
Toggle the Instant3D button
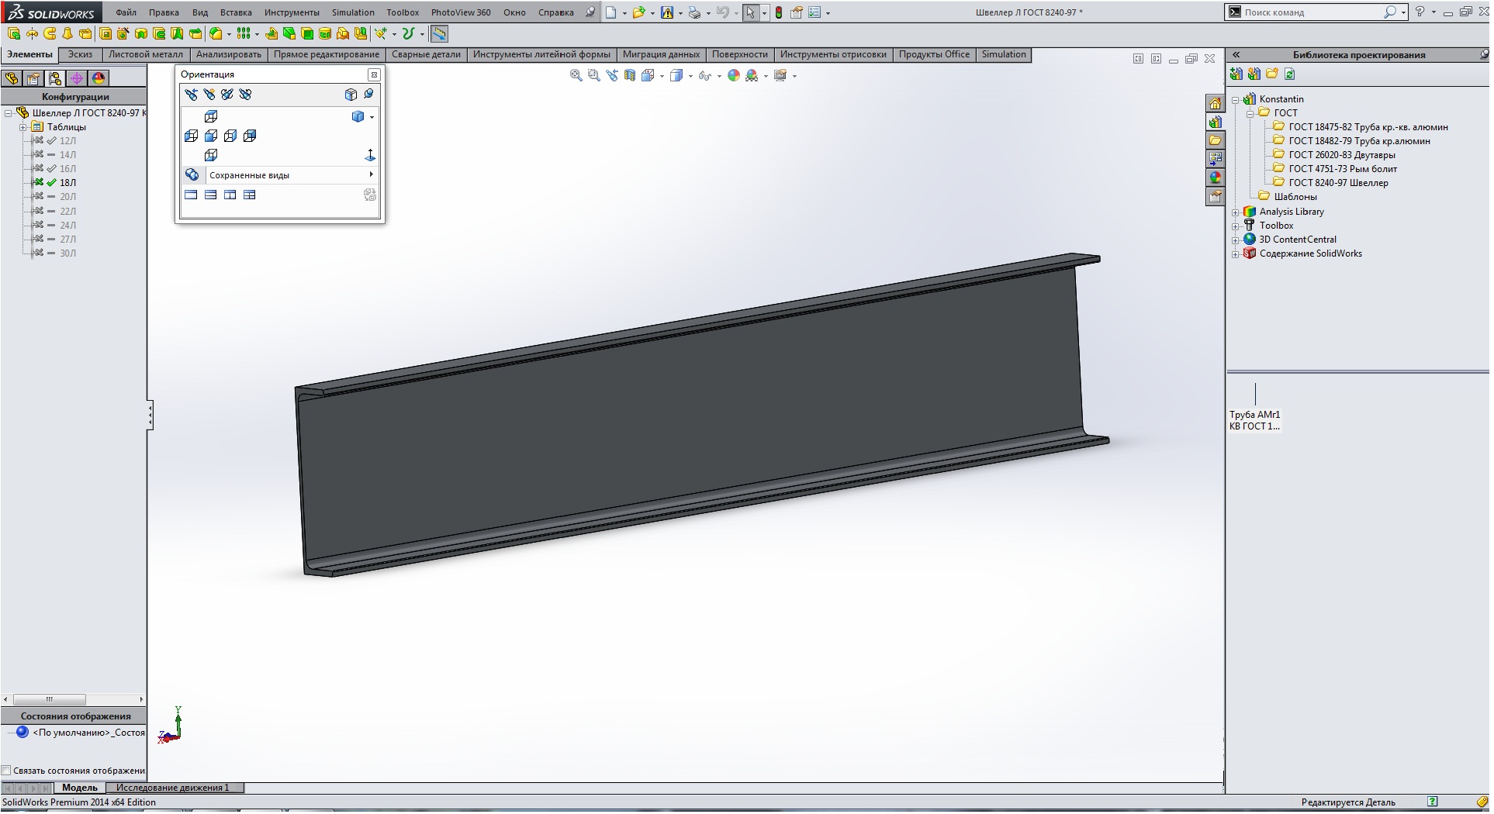pyautogui.click(x=439, y=34)
